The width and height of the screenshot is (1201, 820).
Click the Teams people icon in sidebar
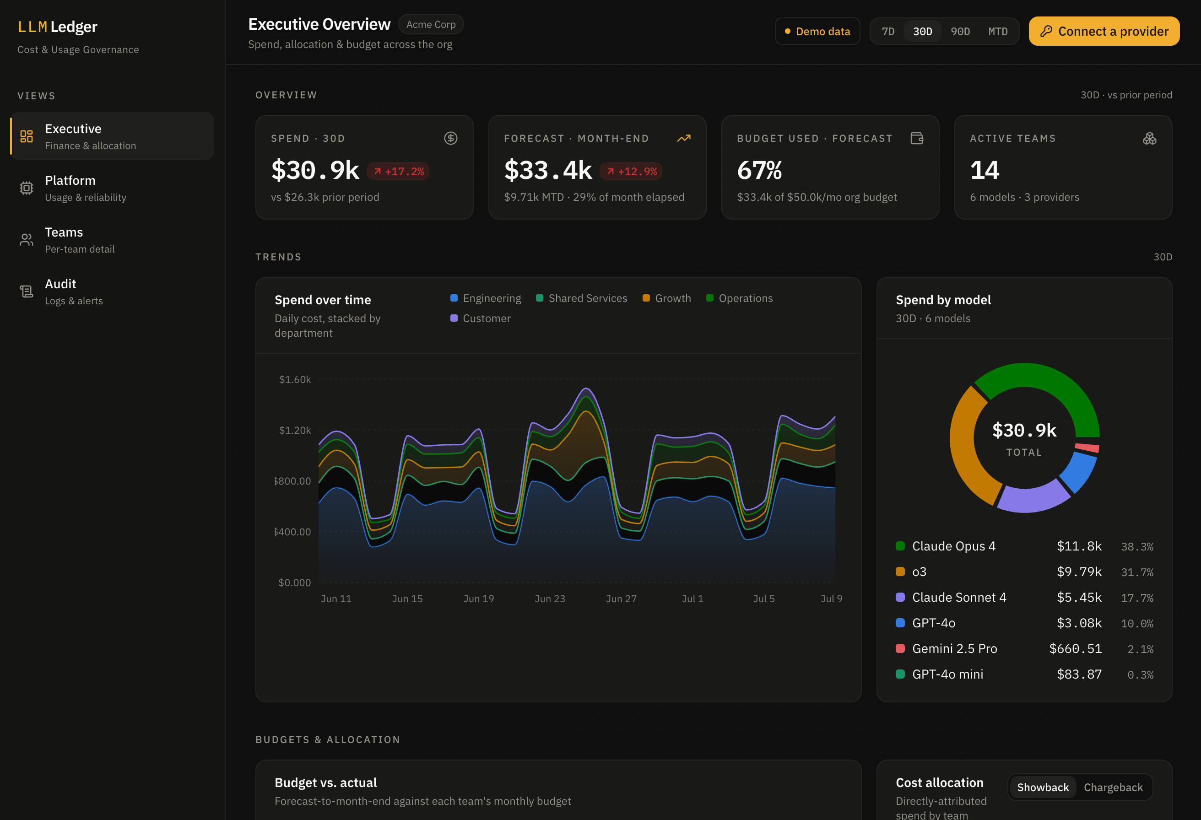(27, 240)
